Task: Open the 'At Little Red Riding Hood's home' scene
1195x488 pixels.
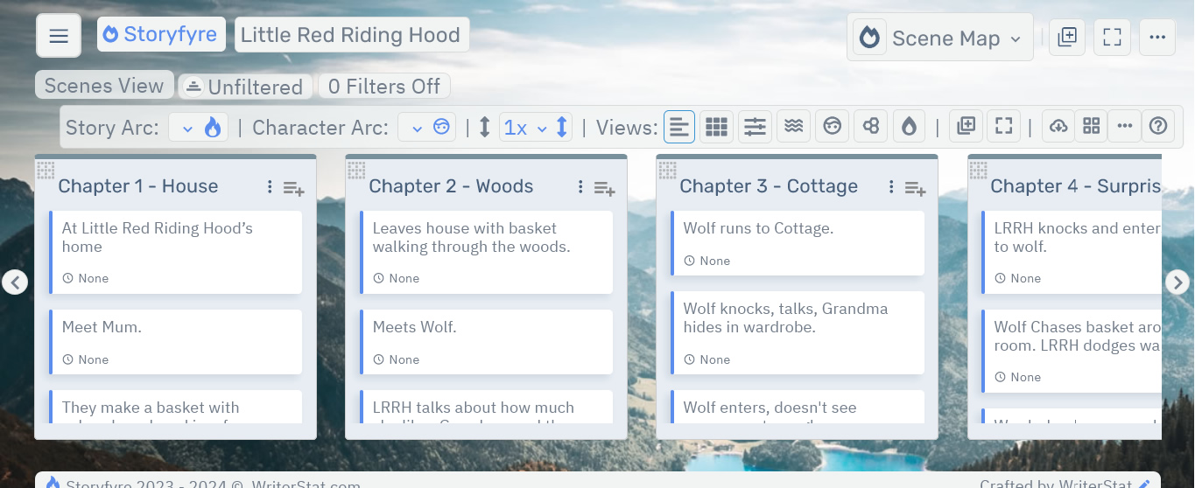Action: [175, 252]
